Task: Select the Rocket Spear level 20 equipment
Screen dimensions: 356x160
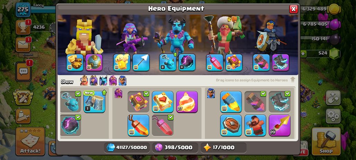Action: [279, 125]
